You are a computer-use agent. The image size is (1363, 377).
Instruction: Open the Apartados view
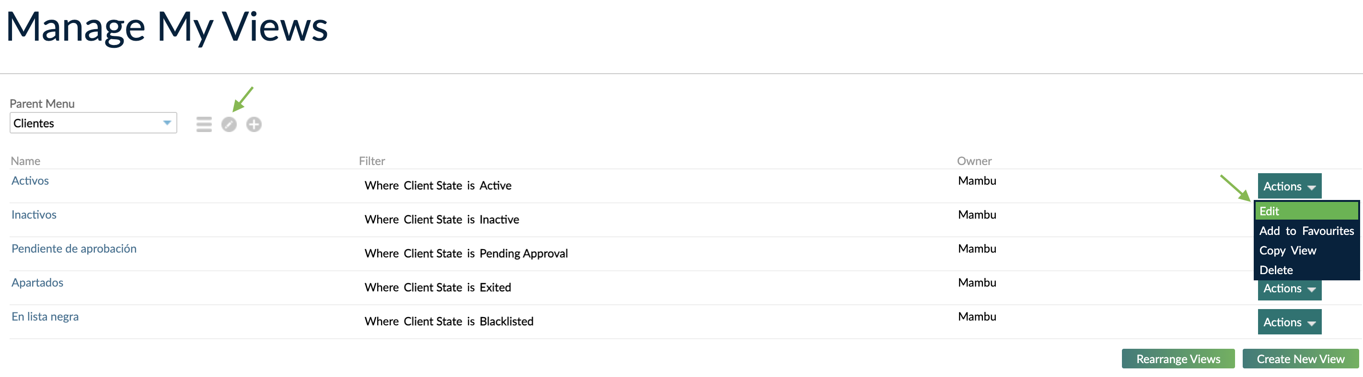point(36,282)
